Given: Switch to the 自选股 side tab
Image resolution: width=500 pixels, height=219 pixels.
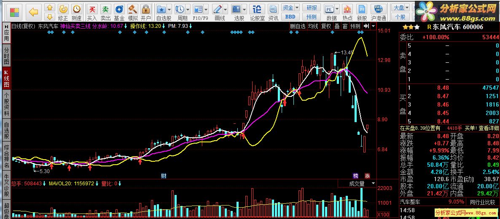Looking at the screenshot, I should click(x=6, y=130).
